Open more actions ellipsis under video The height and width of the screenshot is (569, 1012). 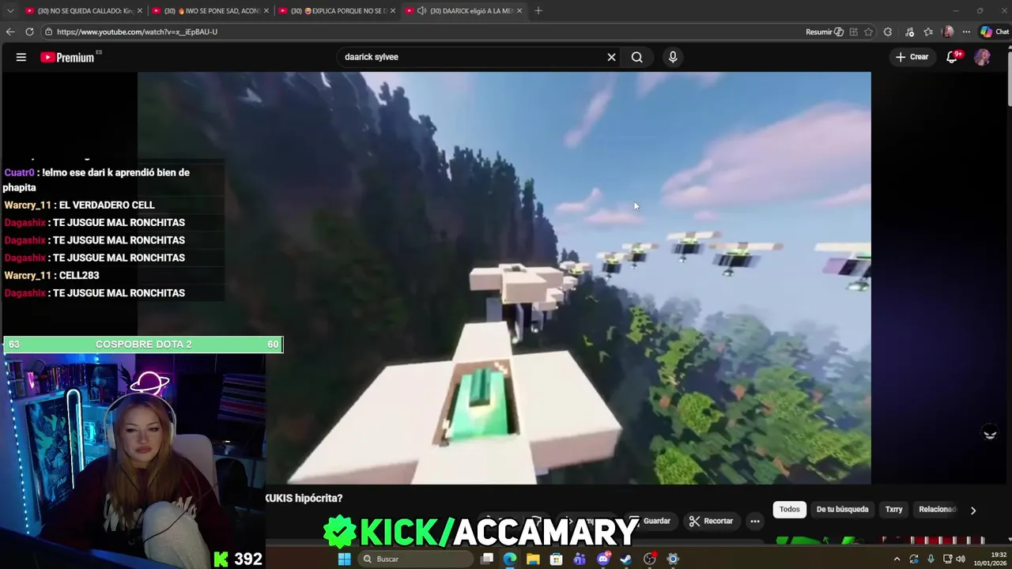(755, 521)
